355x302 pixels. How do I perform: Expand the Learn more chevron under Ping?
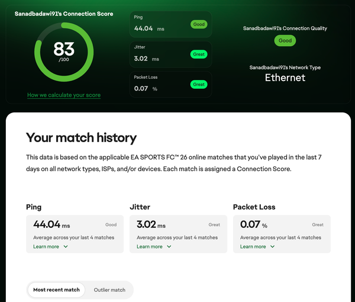pos(66,247)
